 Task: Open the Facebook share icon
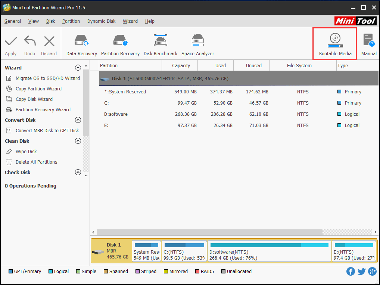[x=351, y=272]
